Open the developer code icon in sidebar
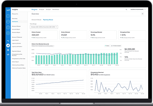Screen dimensions: 153x106 point(8,55)
